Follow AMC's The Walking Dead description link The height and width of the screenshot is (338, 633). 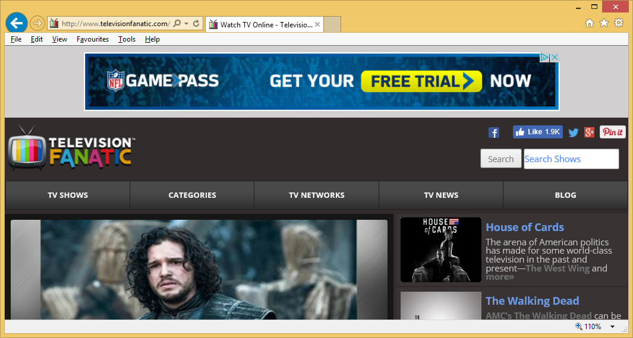(538, 315)
